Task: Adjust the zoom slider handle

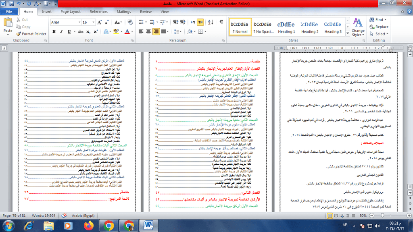Action: (x=382, y=215)
